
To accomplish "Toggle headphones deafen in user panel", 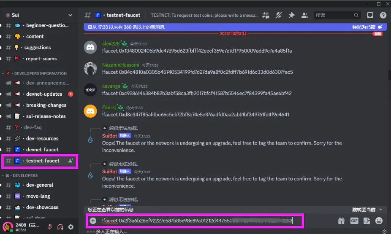I will tap(60, 227).
